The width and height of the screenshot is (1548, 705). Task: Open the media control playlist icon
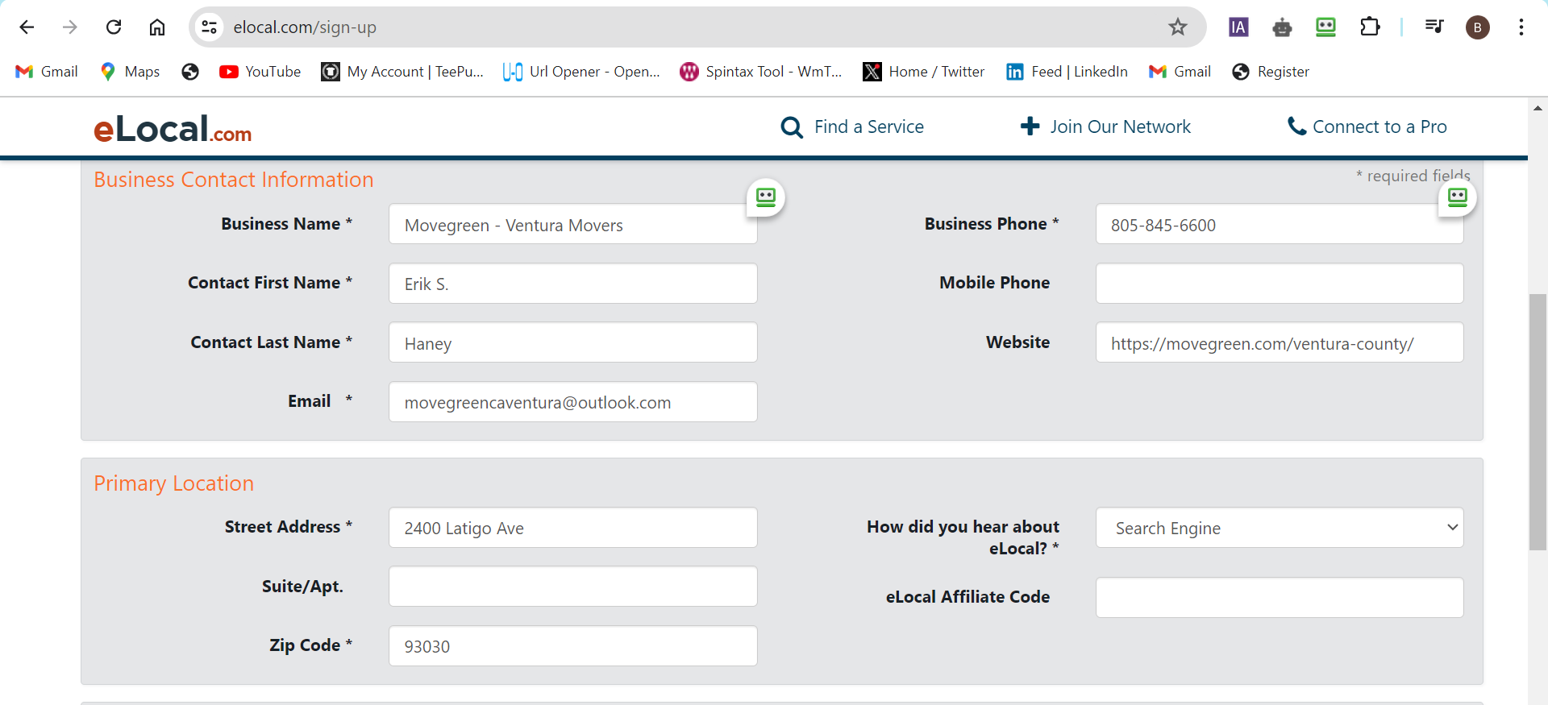pos(1434,27)
